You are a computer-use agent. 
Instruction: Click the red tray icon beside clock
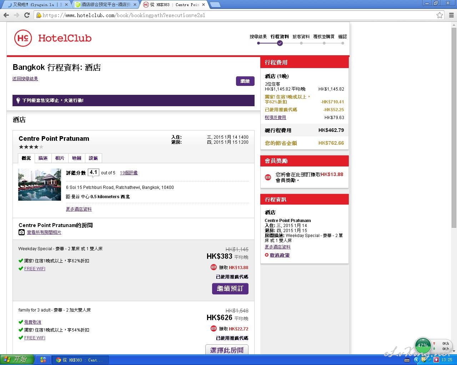[x=436, y=360]
